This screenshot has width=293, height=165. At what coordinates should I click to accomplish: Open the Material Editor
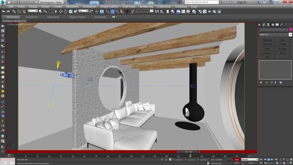[194, 11]
